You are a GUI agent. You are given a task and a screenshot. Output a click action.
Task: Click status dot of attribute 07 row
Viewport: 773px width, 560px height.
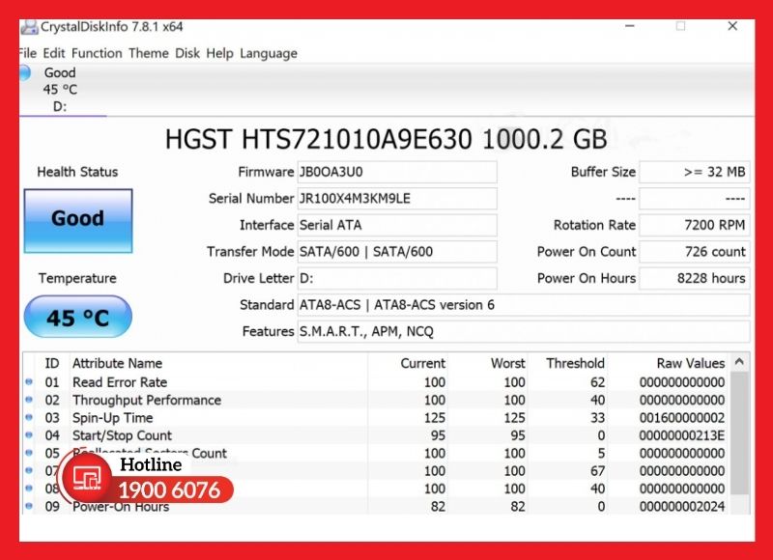pos(29,470)
